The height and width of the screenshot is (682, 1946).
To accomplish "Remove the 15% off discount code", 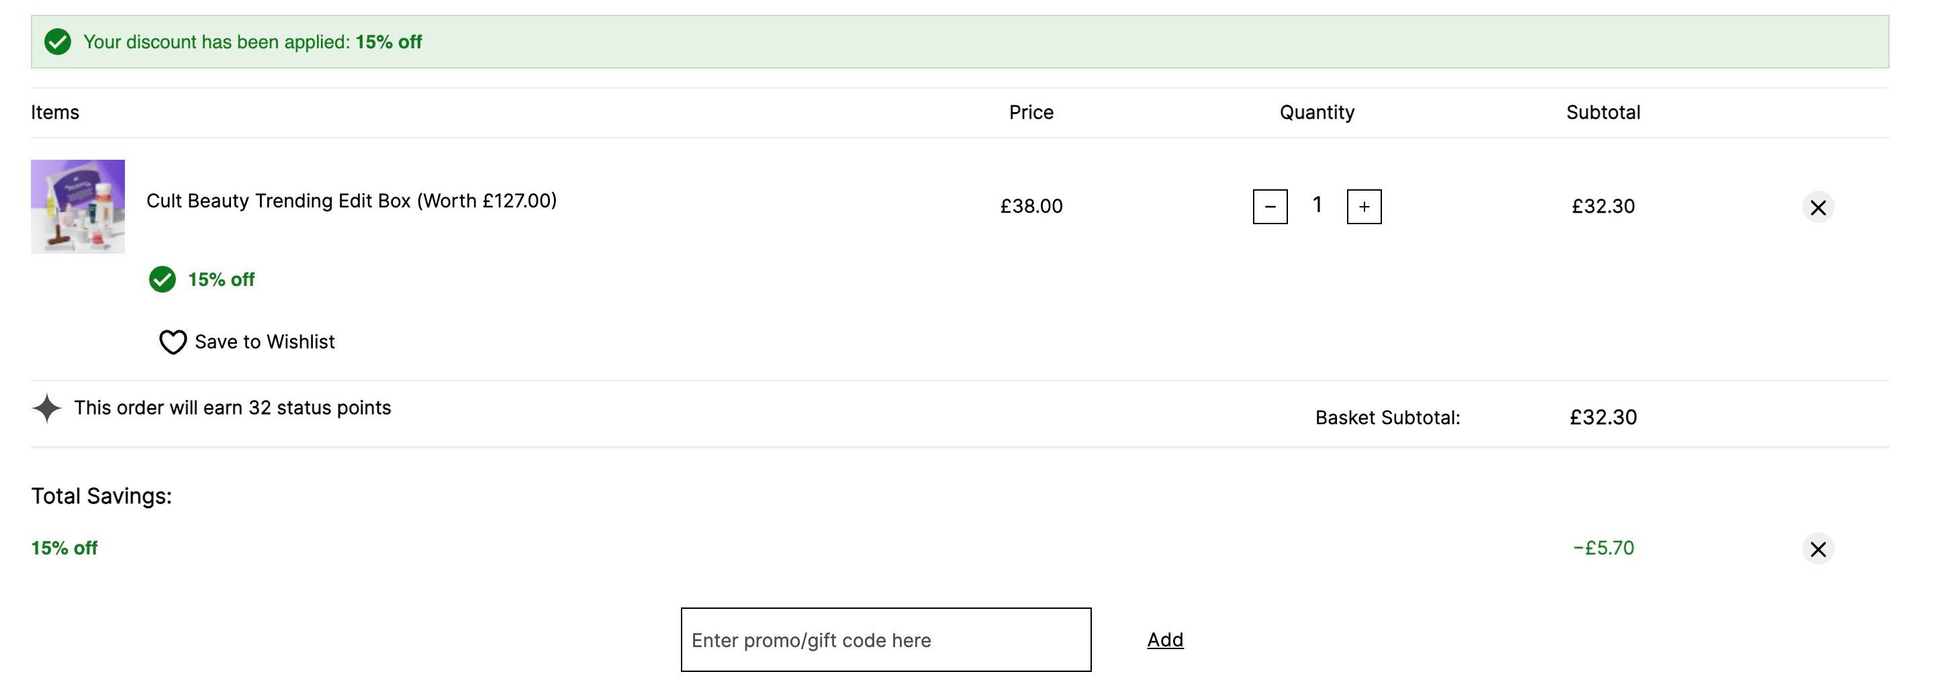I will 1818,549.
